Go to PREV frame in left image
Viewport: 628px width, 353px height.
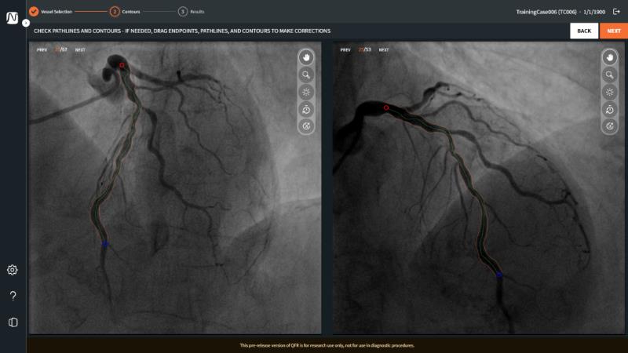pyautogui.click(x=42, y=49)
